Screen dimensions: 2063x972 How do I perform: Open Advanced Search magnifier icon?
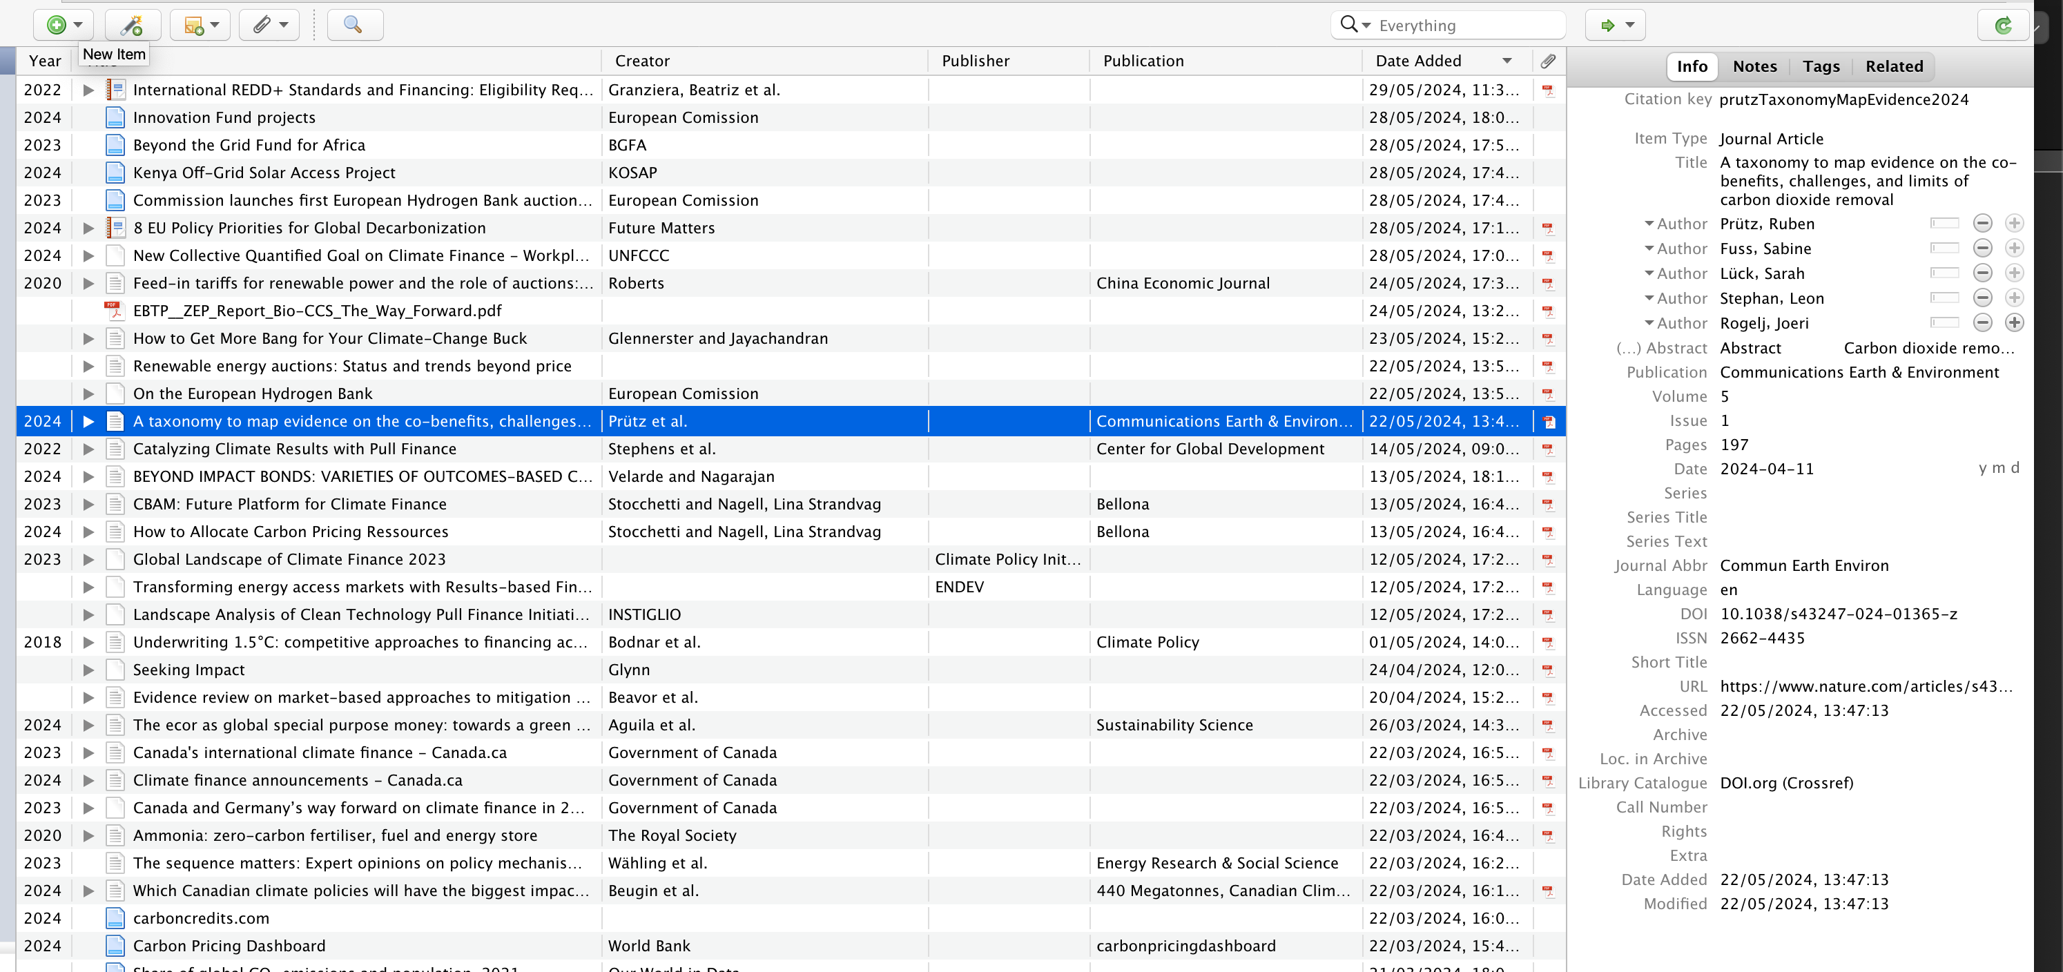tap(355, 25)
